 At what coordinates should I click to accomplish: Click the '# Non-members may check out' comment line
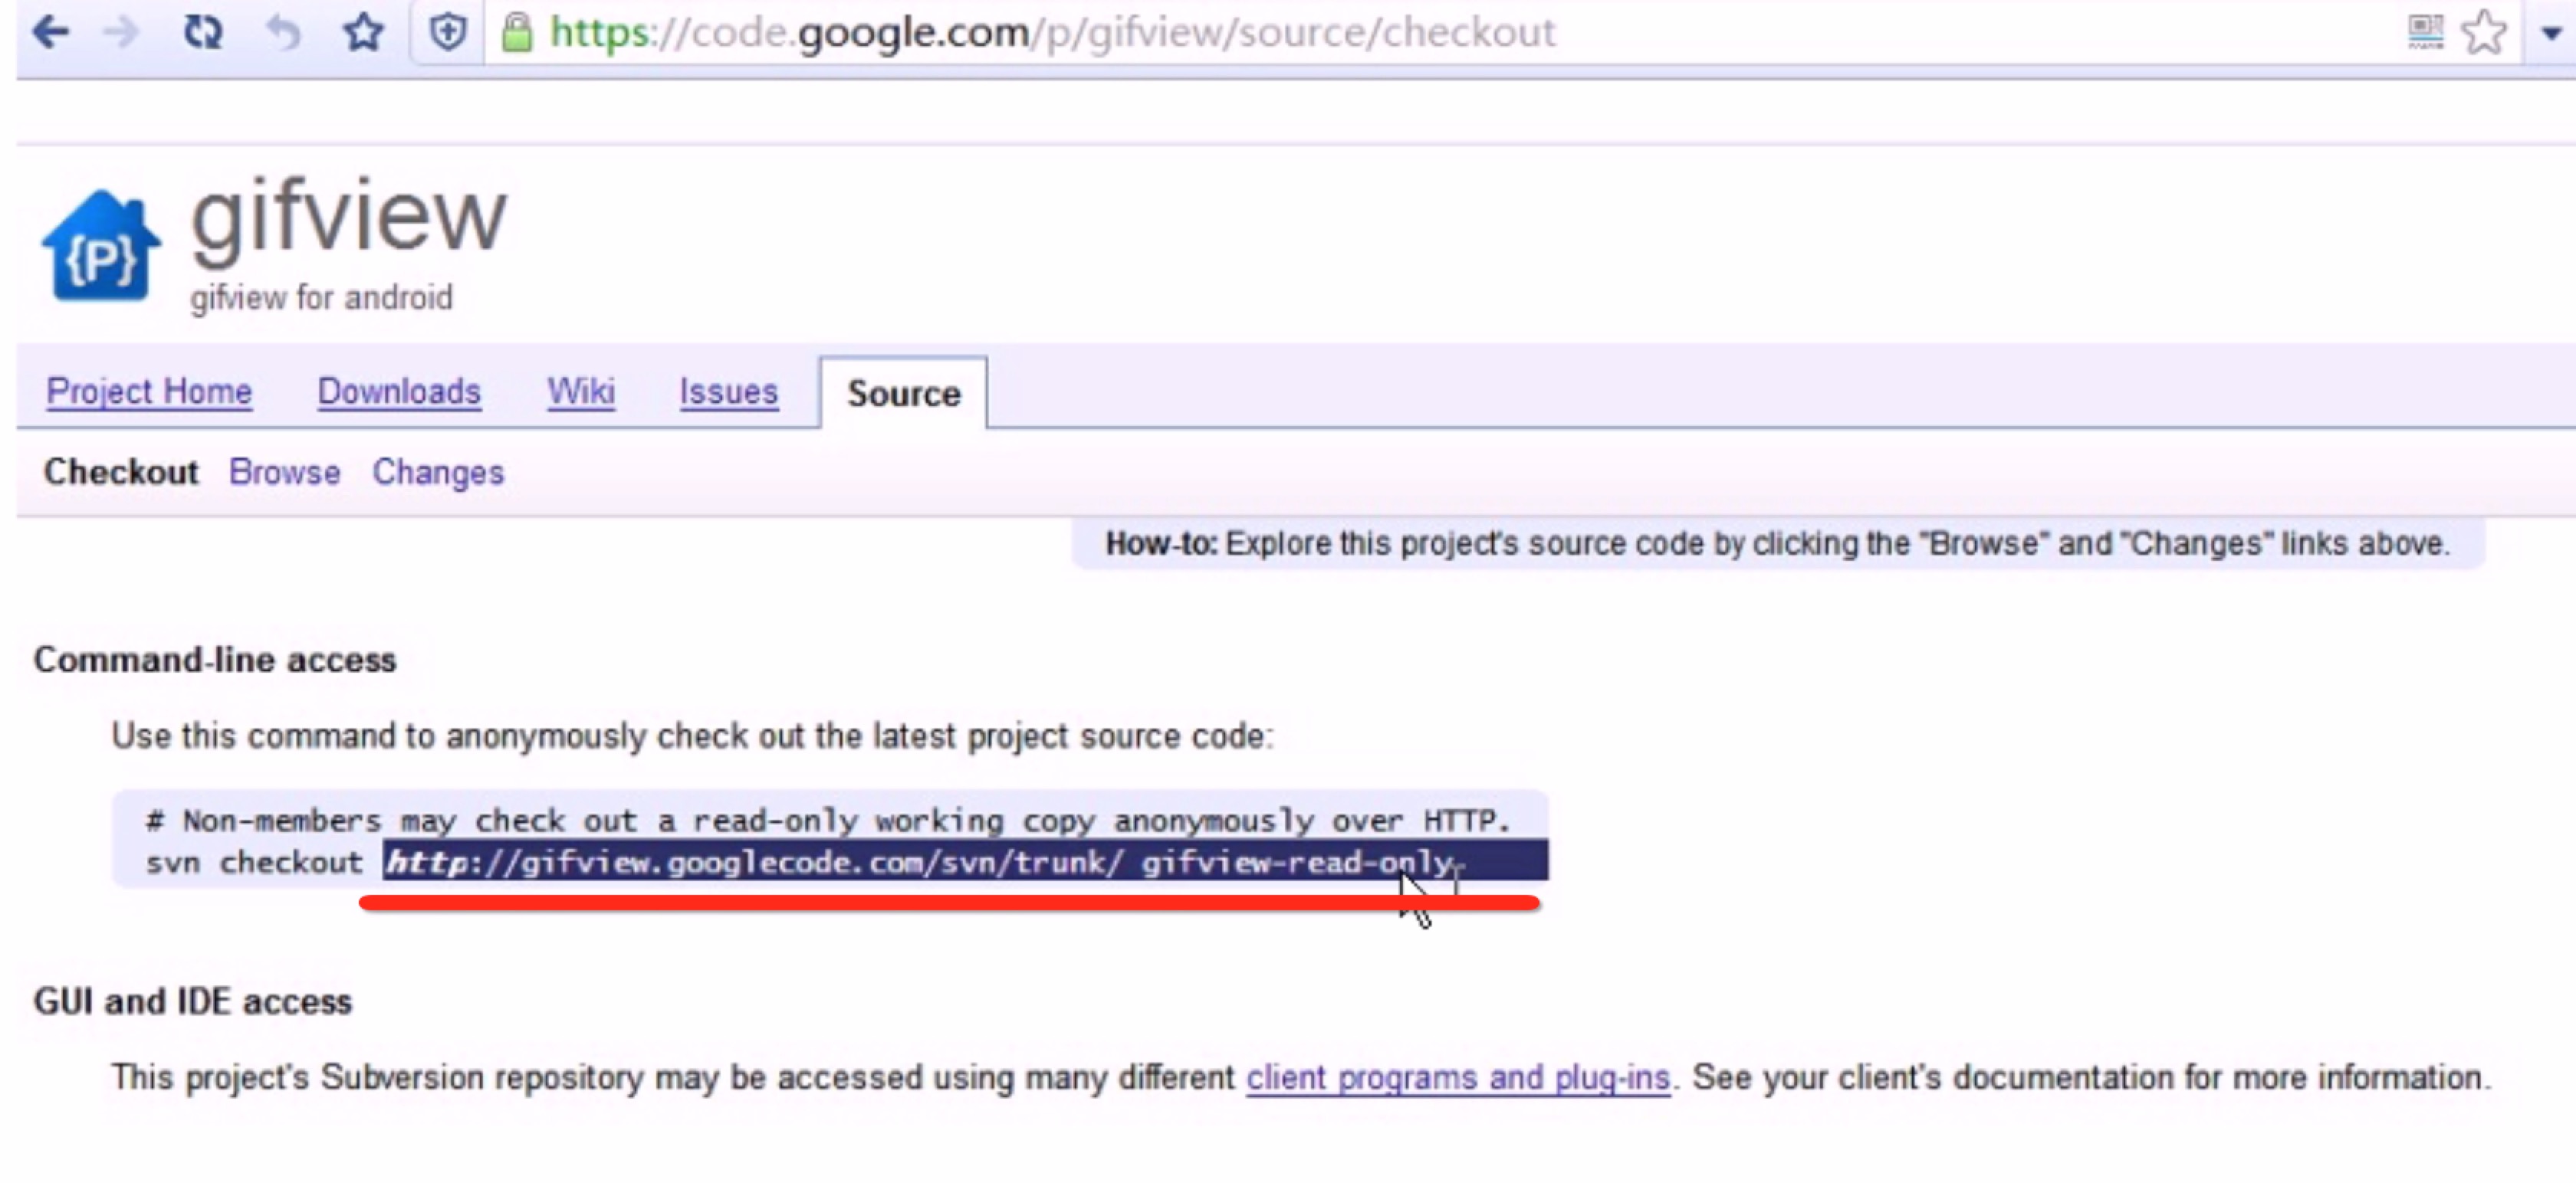pyautogui.click(x=828, y=821)
